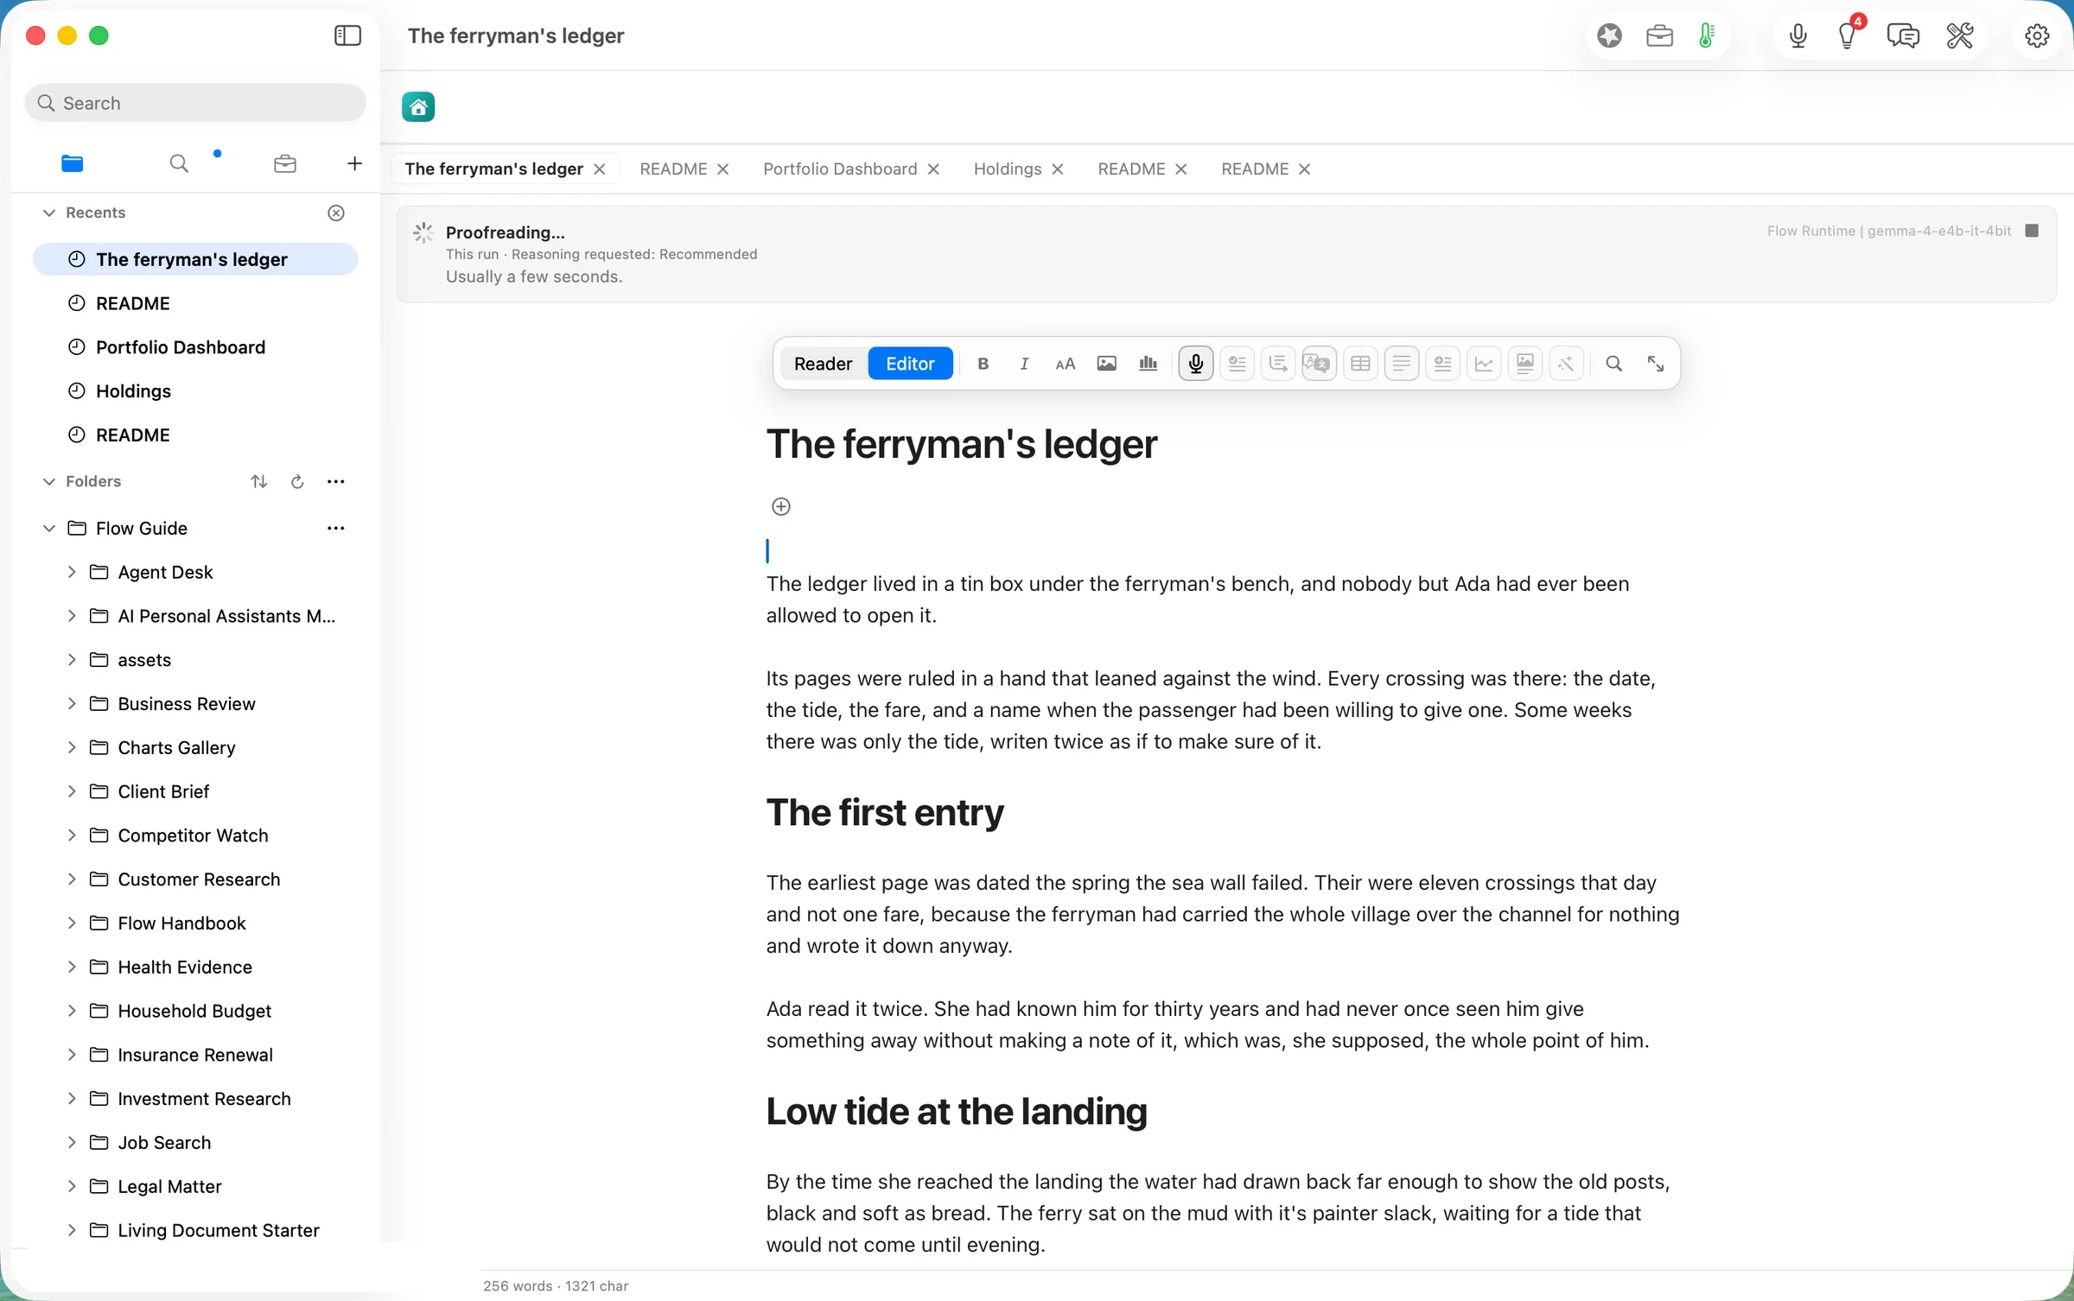Expand the Household Budget folder

click(x=72, y=1011)
